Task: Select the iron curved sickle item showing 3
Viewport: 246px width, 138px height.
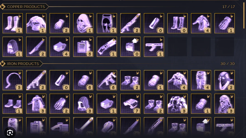Action: [x=13, y=80]
